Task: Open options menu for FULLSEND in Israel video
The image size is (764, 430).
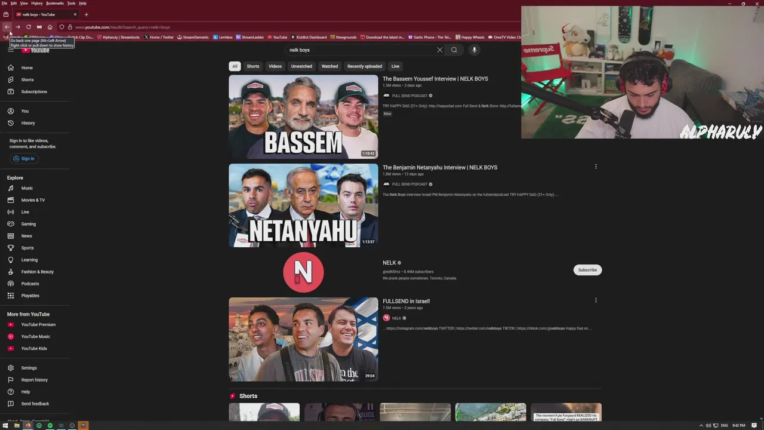Action: (596, 300)
